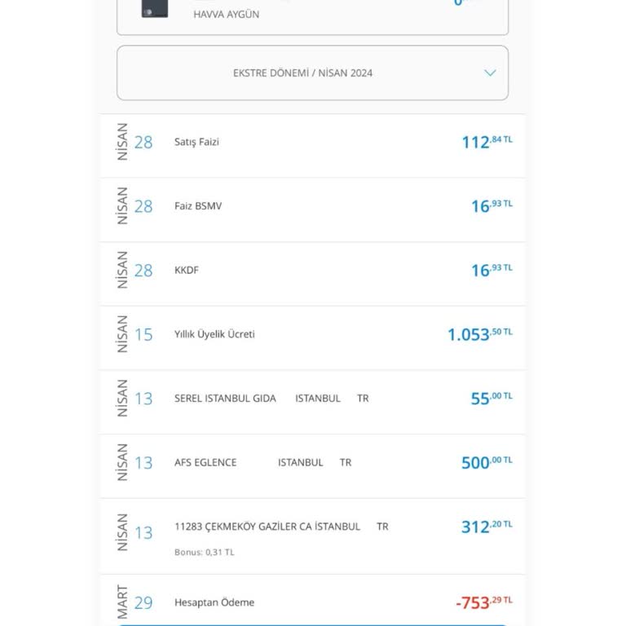Click the Bonus: 0,31 TL text
This screenshot has width=626, height=626.
[204, 552]
